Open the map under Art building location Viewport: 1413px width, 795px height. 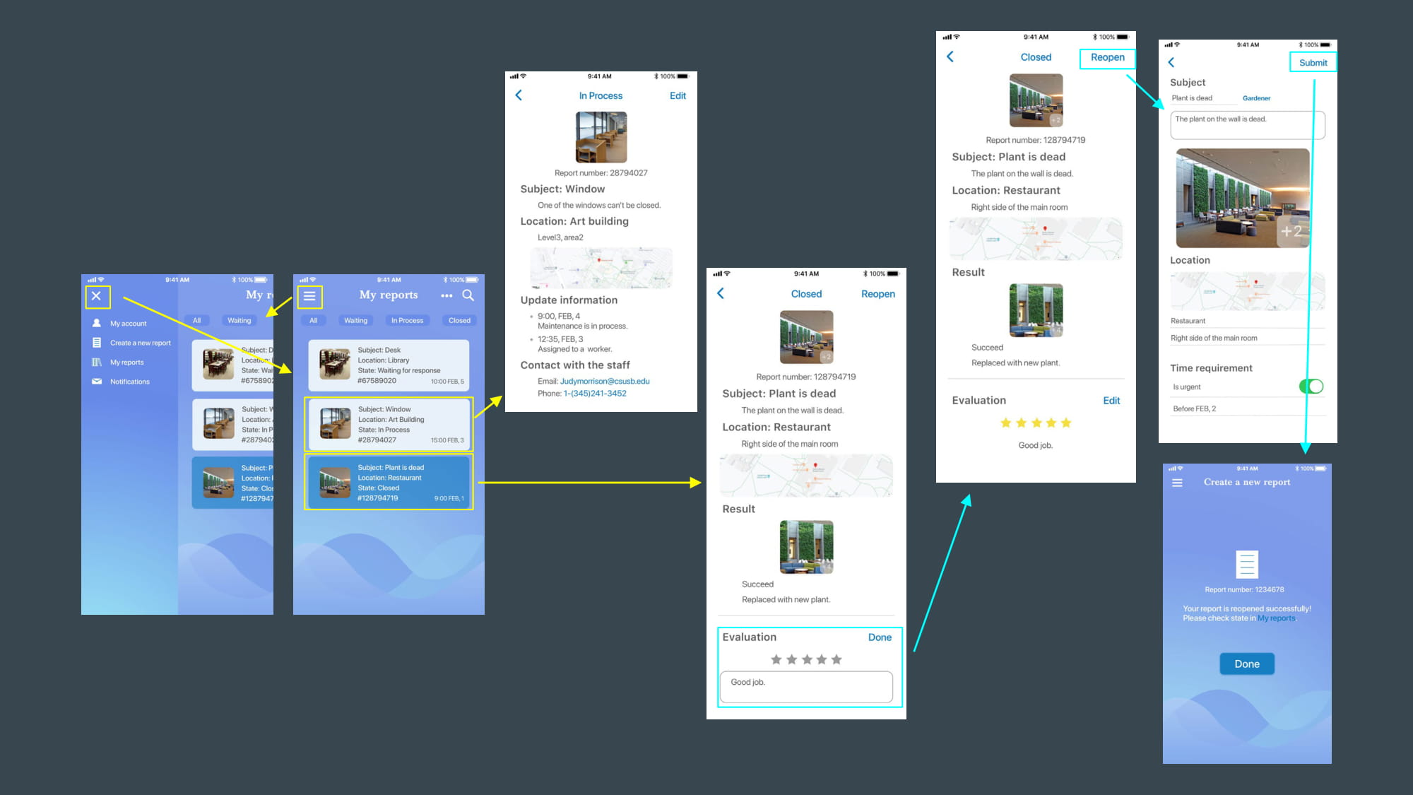click(x=601, y=267)
